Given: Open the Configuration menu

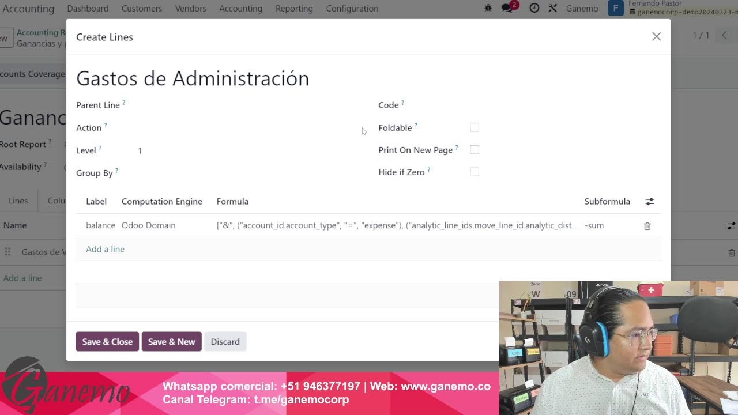Looking at the screenshot, I should point(352,9).
